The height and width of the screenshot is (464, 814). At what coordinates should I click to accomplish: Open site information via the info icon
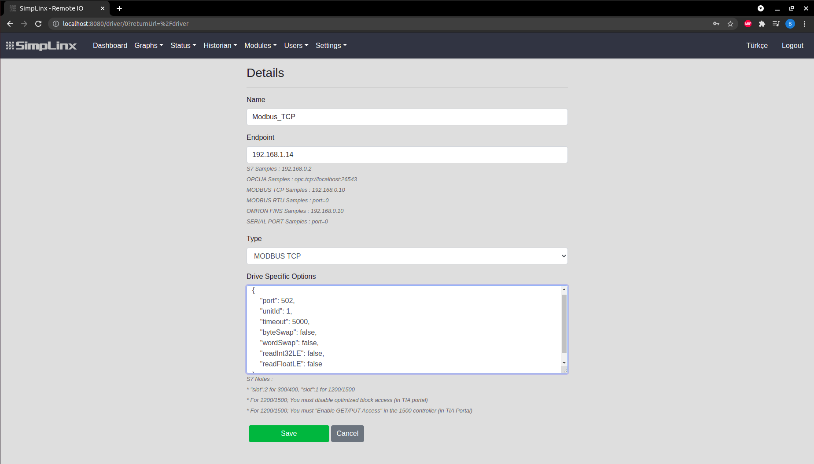point(55,24)
